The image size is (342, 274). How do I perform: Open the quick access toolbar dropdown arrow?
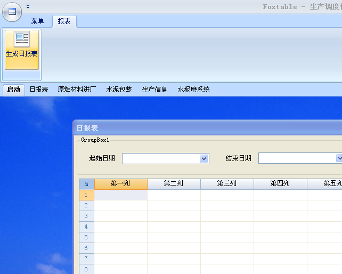click(x=28, y=7)
